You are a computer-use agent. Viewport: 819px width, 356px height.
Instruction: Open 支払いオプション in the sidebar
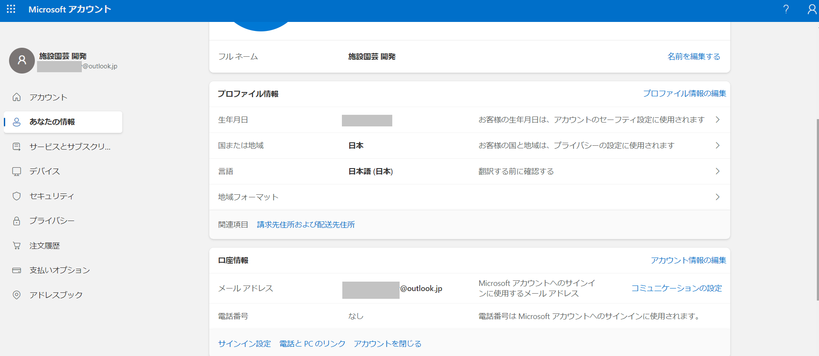63,270
